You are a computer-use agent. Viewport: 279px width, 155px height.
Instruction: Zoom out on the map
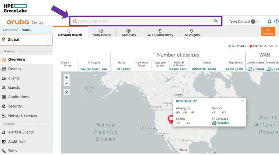[x=67, y=83]
